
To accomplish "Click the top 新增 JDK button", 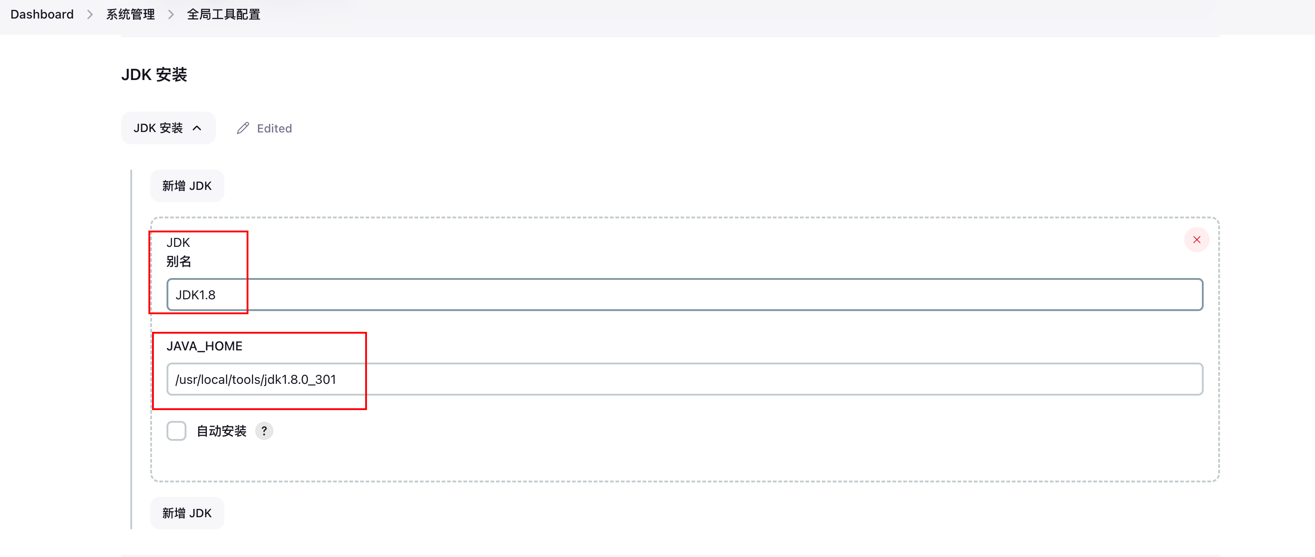I will pos(187,186).
